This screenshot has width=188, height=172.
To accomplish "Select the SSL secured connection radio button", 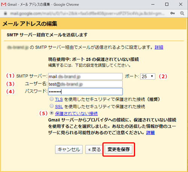I will [x=52, y=106].
